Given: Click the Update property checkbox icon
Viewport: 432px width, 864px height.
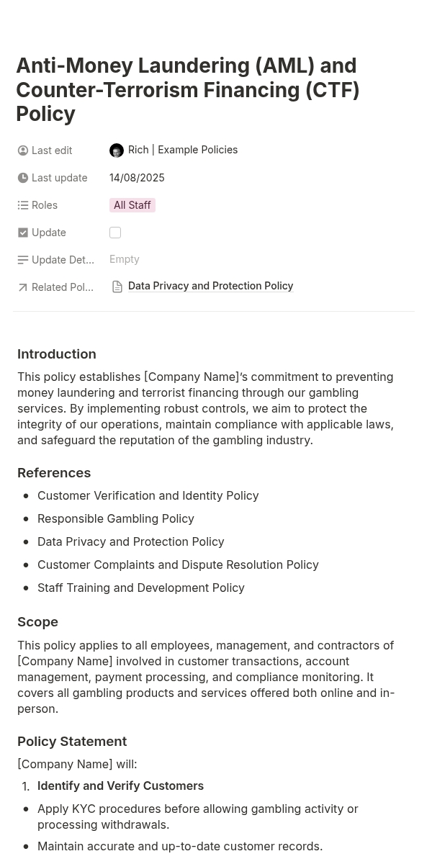Looking at the screenshot, I should 23,233.
